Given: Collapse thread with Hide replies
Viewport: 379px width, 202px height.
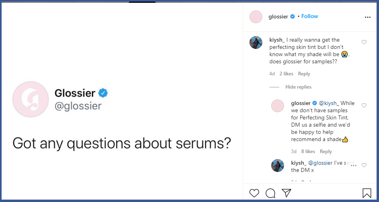Looking at the screenshot, I should pyautogui.click(x=298, y=87).
